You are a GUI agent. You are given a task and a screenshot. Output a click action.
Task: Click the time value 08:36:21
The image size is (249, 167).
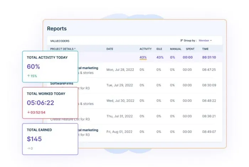(209, 116)
